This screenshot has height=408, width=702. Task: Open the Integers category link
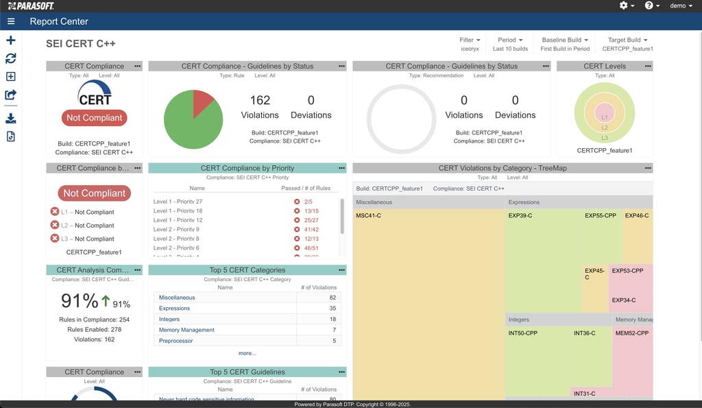coord(169,319)
